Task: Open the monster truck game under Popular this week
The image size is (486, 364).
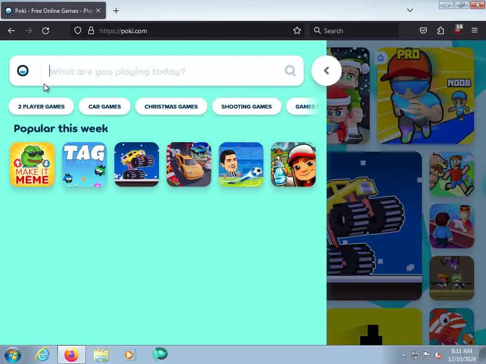Action: [137, 164]
